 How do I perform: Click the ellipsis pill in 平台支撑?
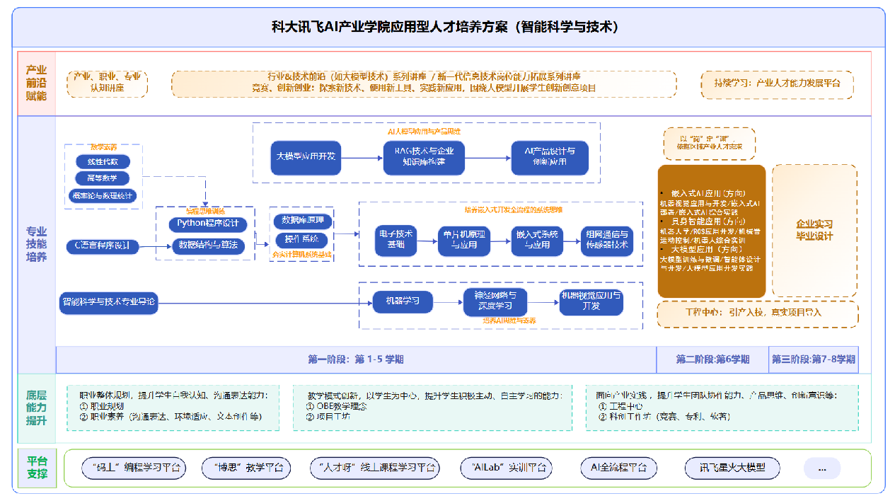(x=822, y=468)
